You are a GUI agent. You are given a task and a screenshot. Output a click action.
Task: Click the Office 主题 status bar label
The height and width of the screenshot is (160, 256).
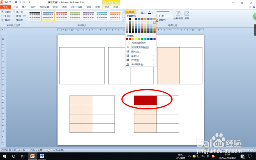click(36, 150)
